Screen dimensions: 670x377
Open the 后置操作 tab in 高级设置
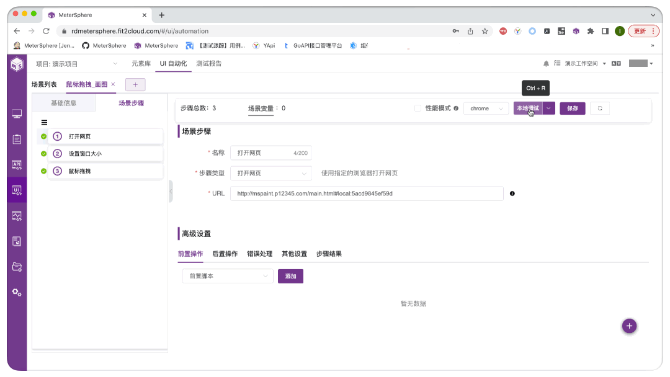click(x=225, y=254)
